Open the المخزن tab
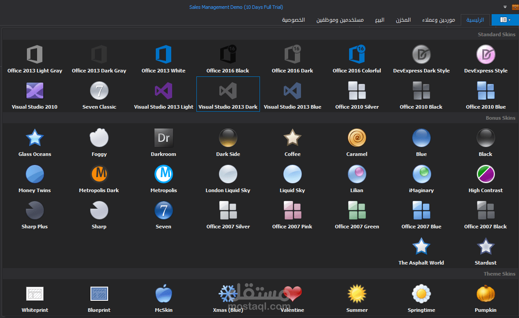The image size is (519, 318). [x=403, y=20]
